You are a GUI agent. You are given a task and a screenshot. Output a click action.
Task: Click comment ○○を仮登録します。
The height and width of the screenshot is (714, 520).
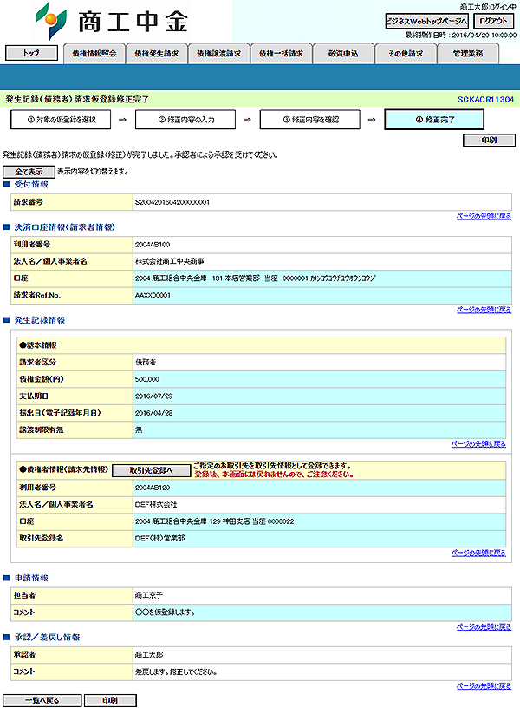click(x=166, y=612)
